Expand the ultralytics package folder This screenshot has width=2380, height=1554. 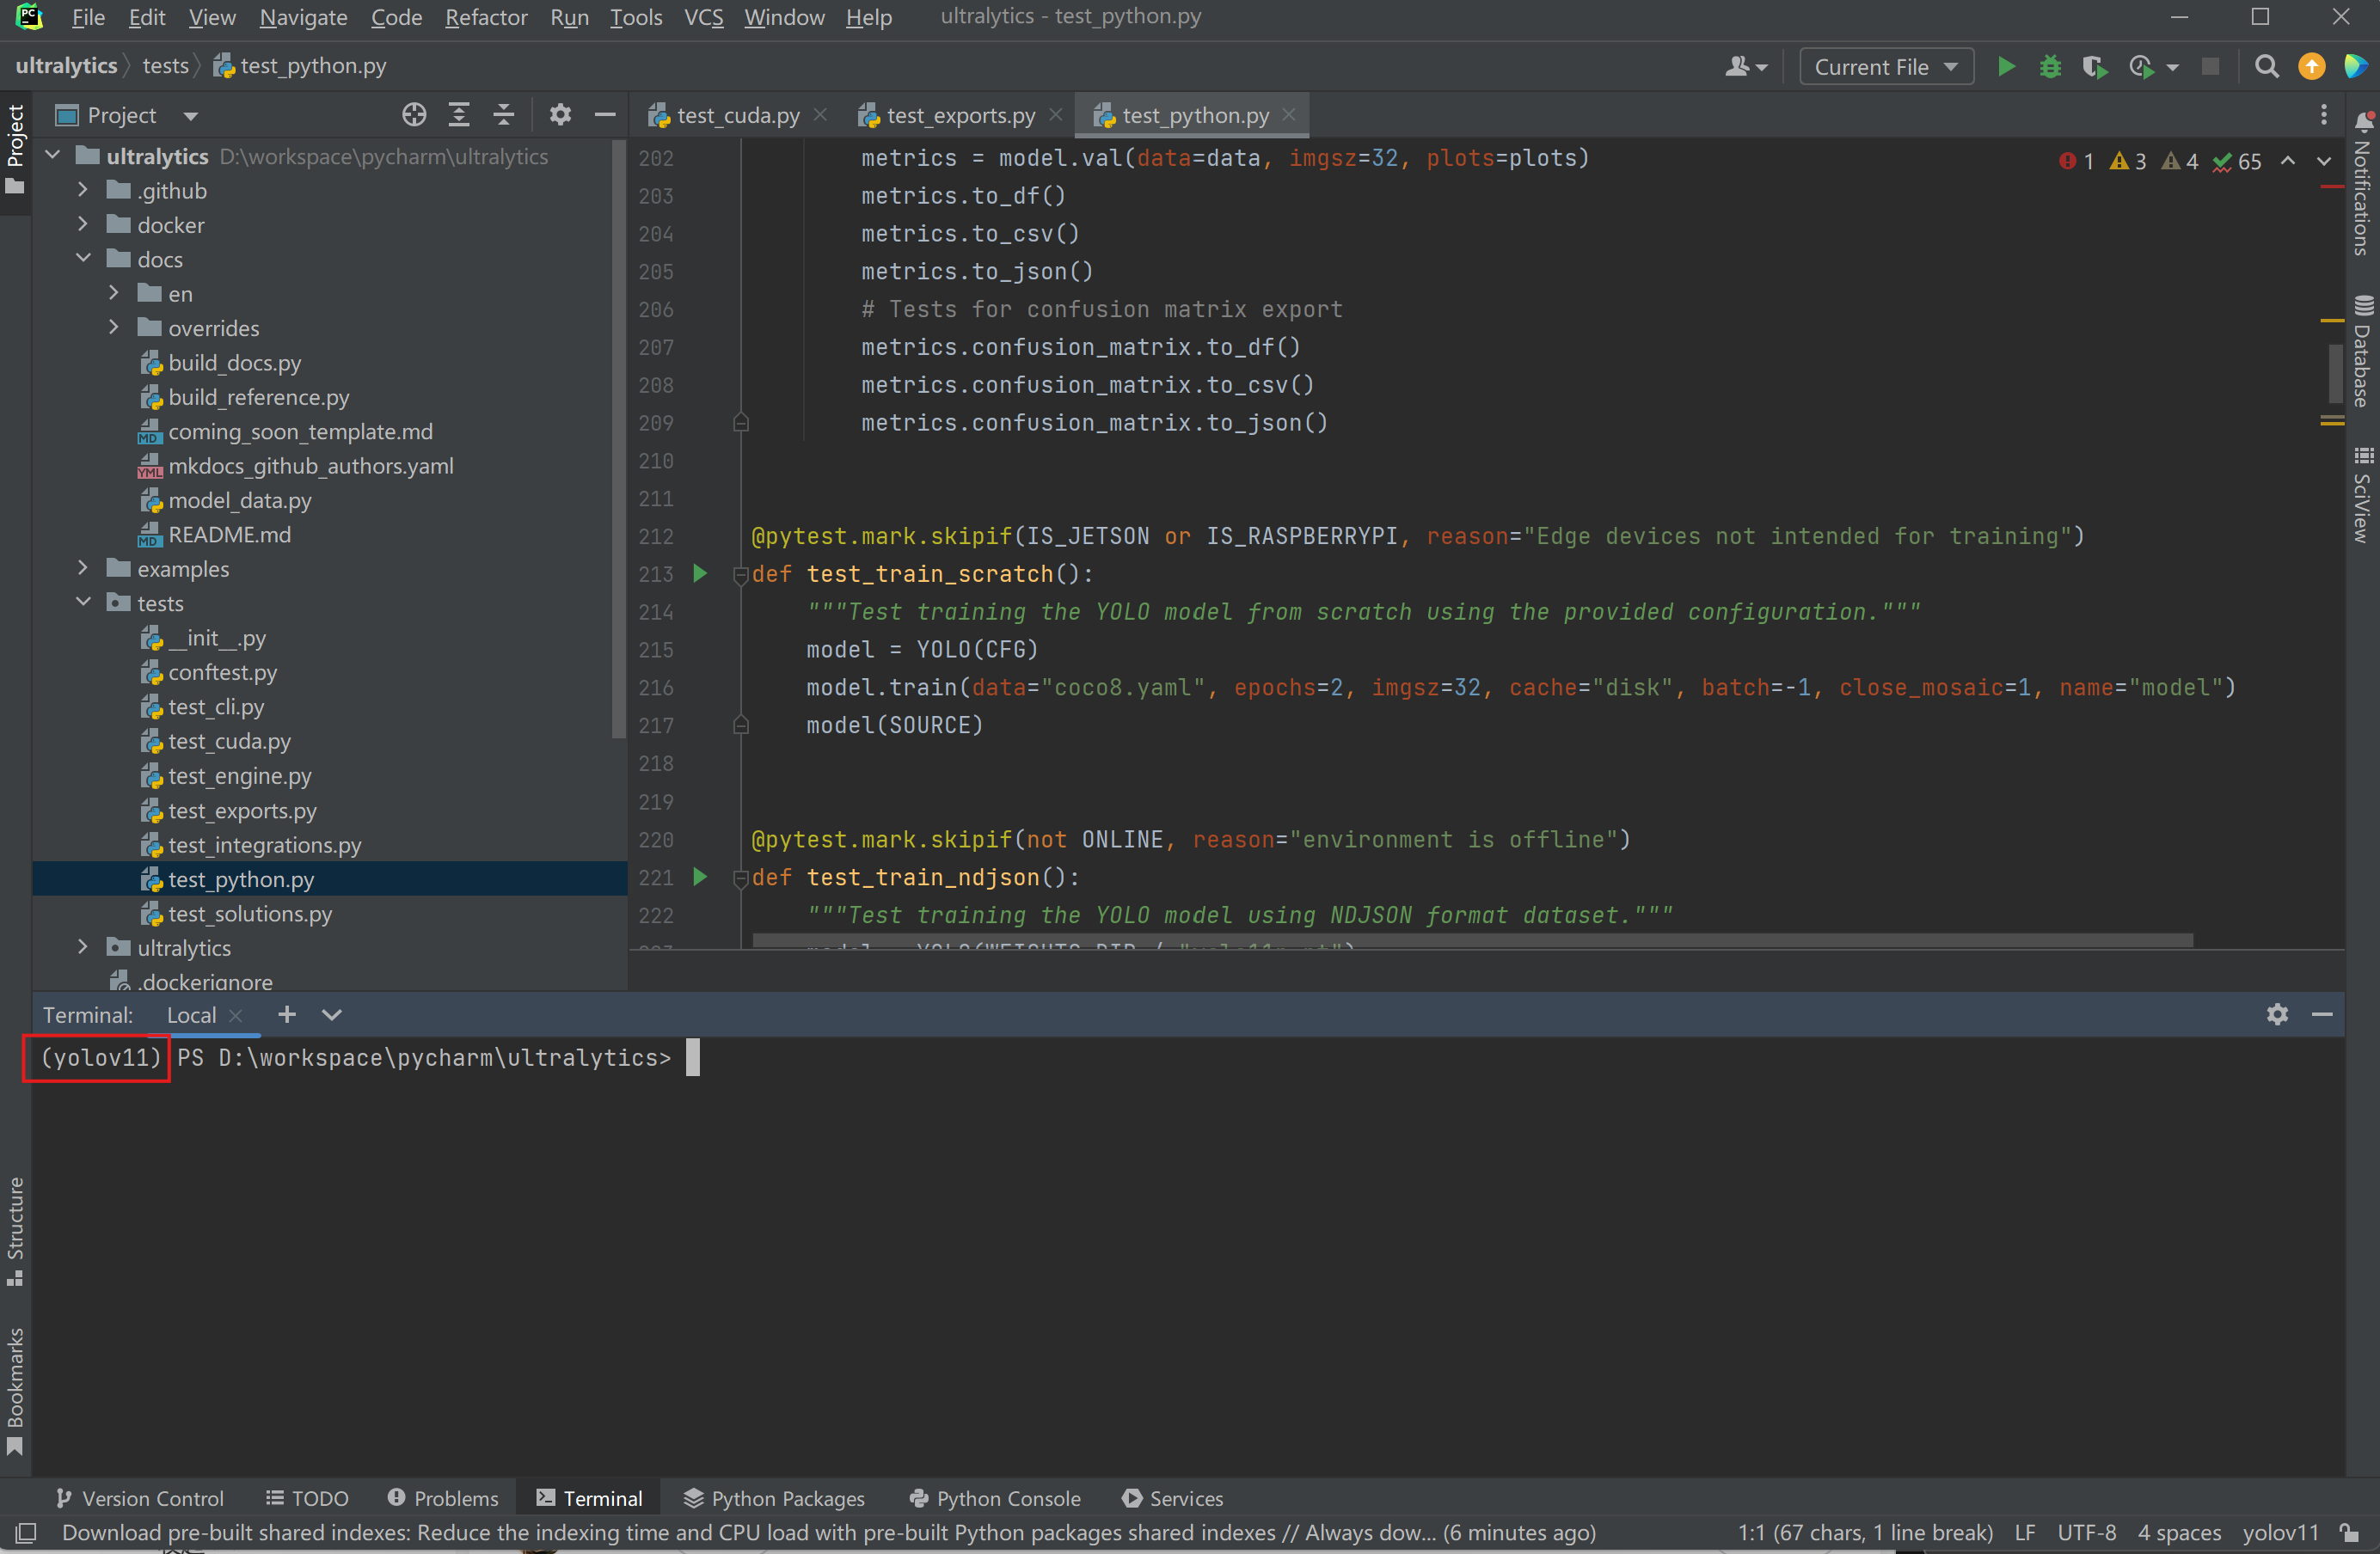pos(84,947)
